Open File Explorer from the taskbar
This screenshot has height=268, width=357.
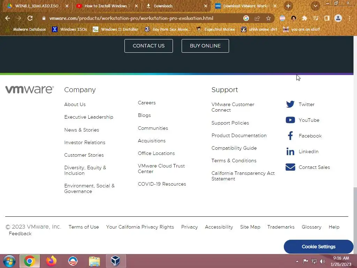pyautogui.click(x=94, y=261)
